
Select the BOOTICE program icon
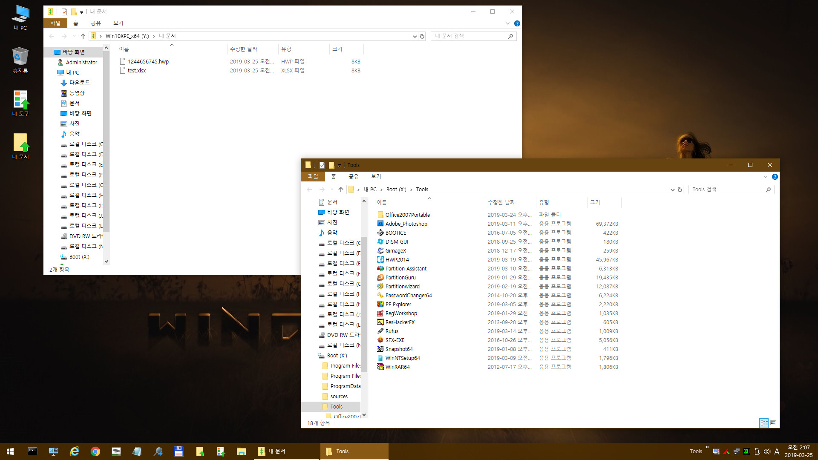(x=380, y=233)
